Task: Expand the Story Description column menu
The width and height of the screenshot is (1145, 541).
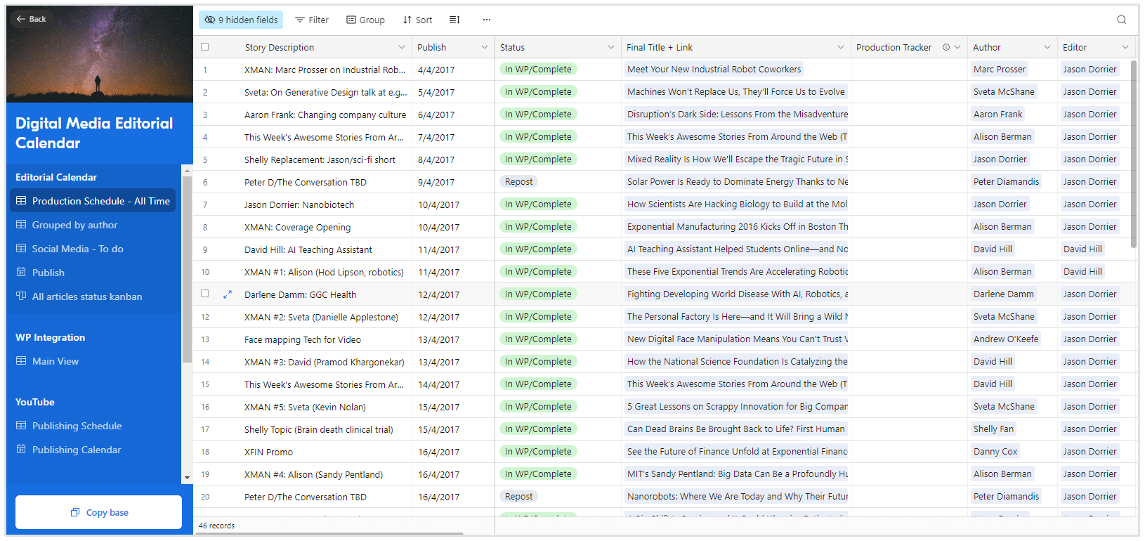Action: tap(401, 47)
